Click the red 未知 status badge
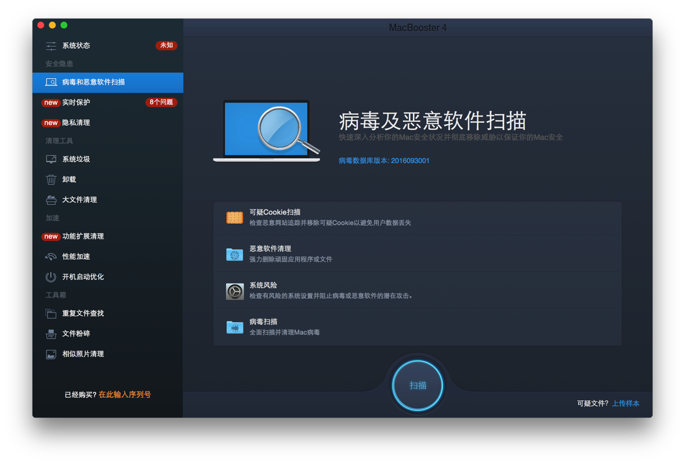Screen dimensions: 685x464 [166, 45]
